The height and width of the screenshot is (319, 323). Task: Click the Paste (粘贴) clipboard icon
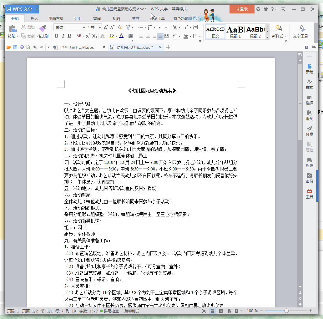(x=13, y=29)
